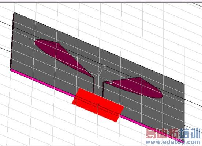Pick the pointed tip of the right patch
This screenshot has height=146, width=202.
[x=105, y=82]
